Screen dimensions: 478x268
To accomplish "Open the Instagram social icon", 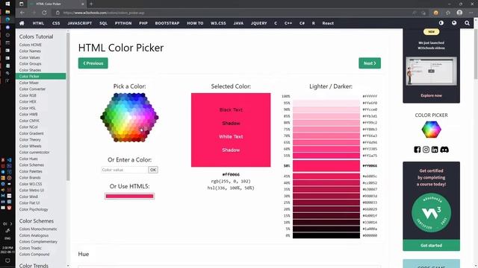I will (x=426, y=150).
